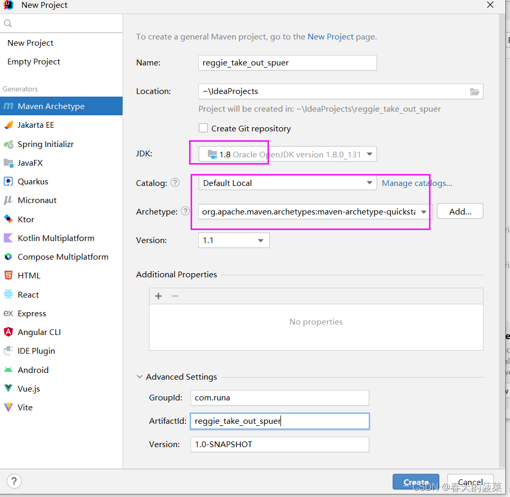This screenshot has width=510, height=497.
Task: Click the project Name field
Action: (x=288, y=63)
